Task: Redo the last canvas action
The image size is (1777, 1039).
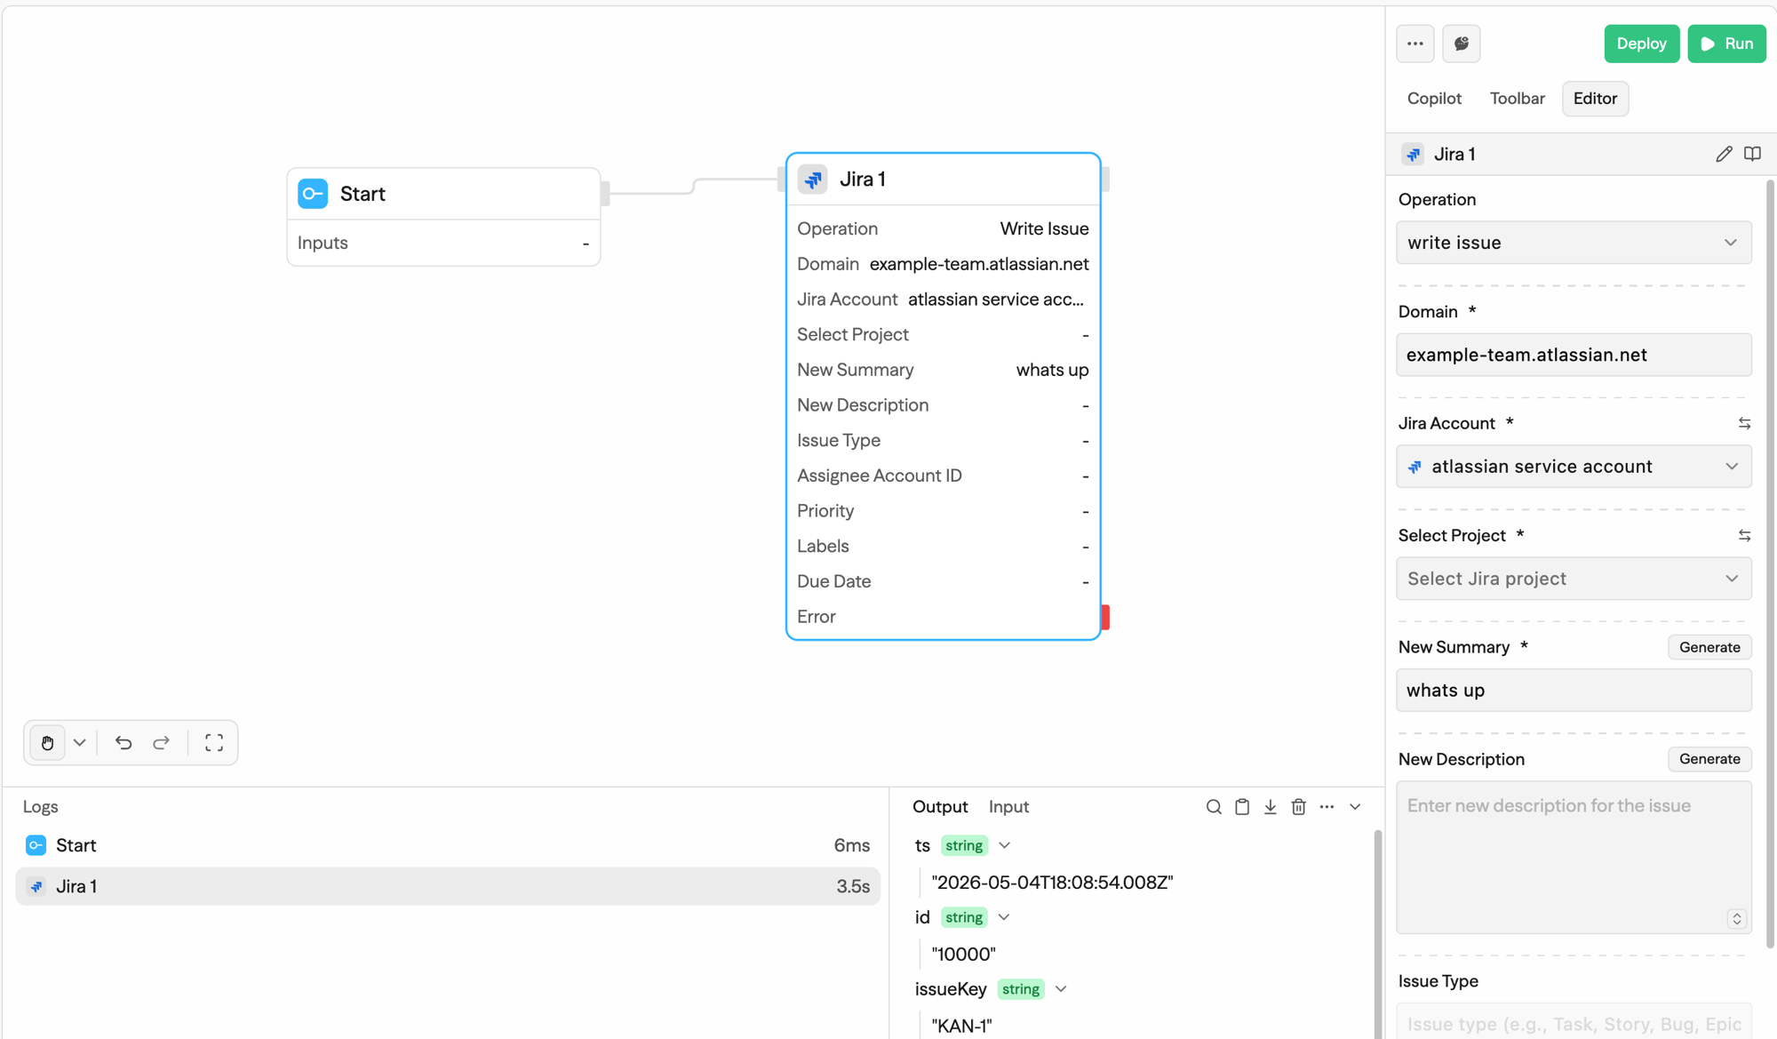Action: pyautogui.click(x=161, y=742)
